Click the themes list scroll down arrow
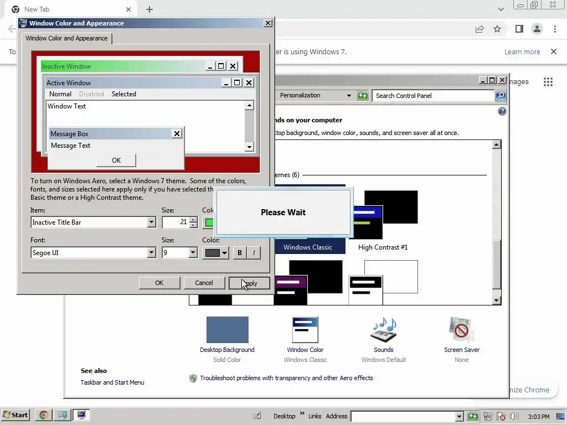 [x=497, y=300]
